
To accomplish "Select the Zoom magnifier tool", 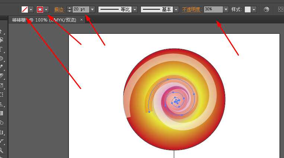I will point(1,150).
